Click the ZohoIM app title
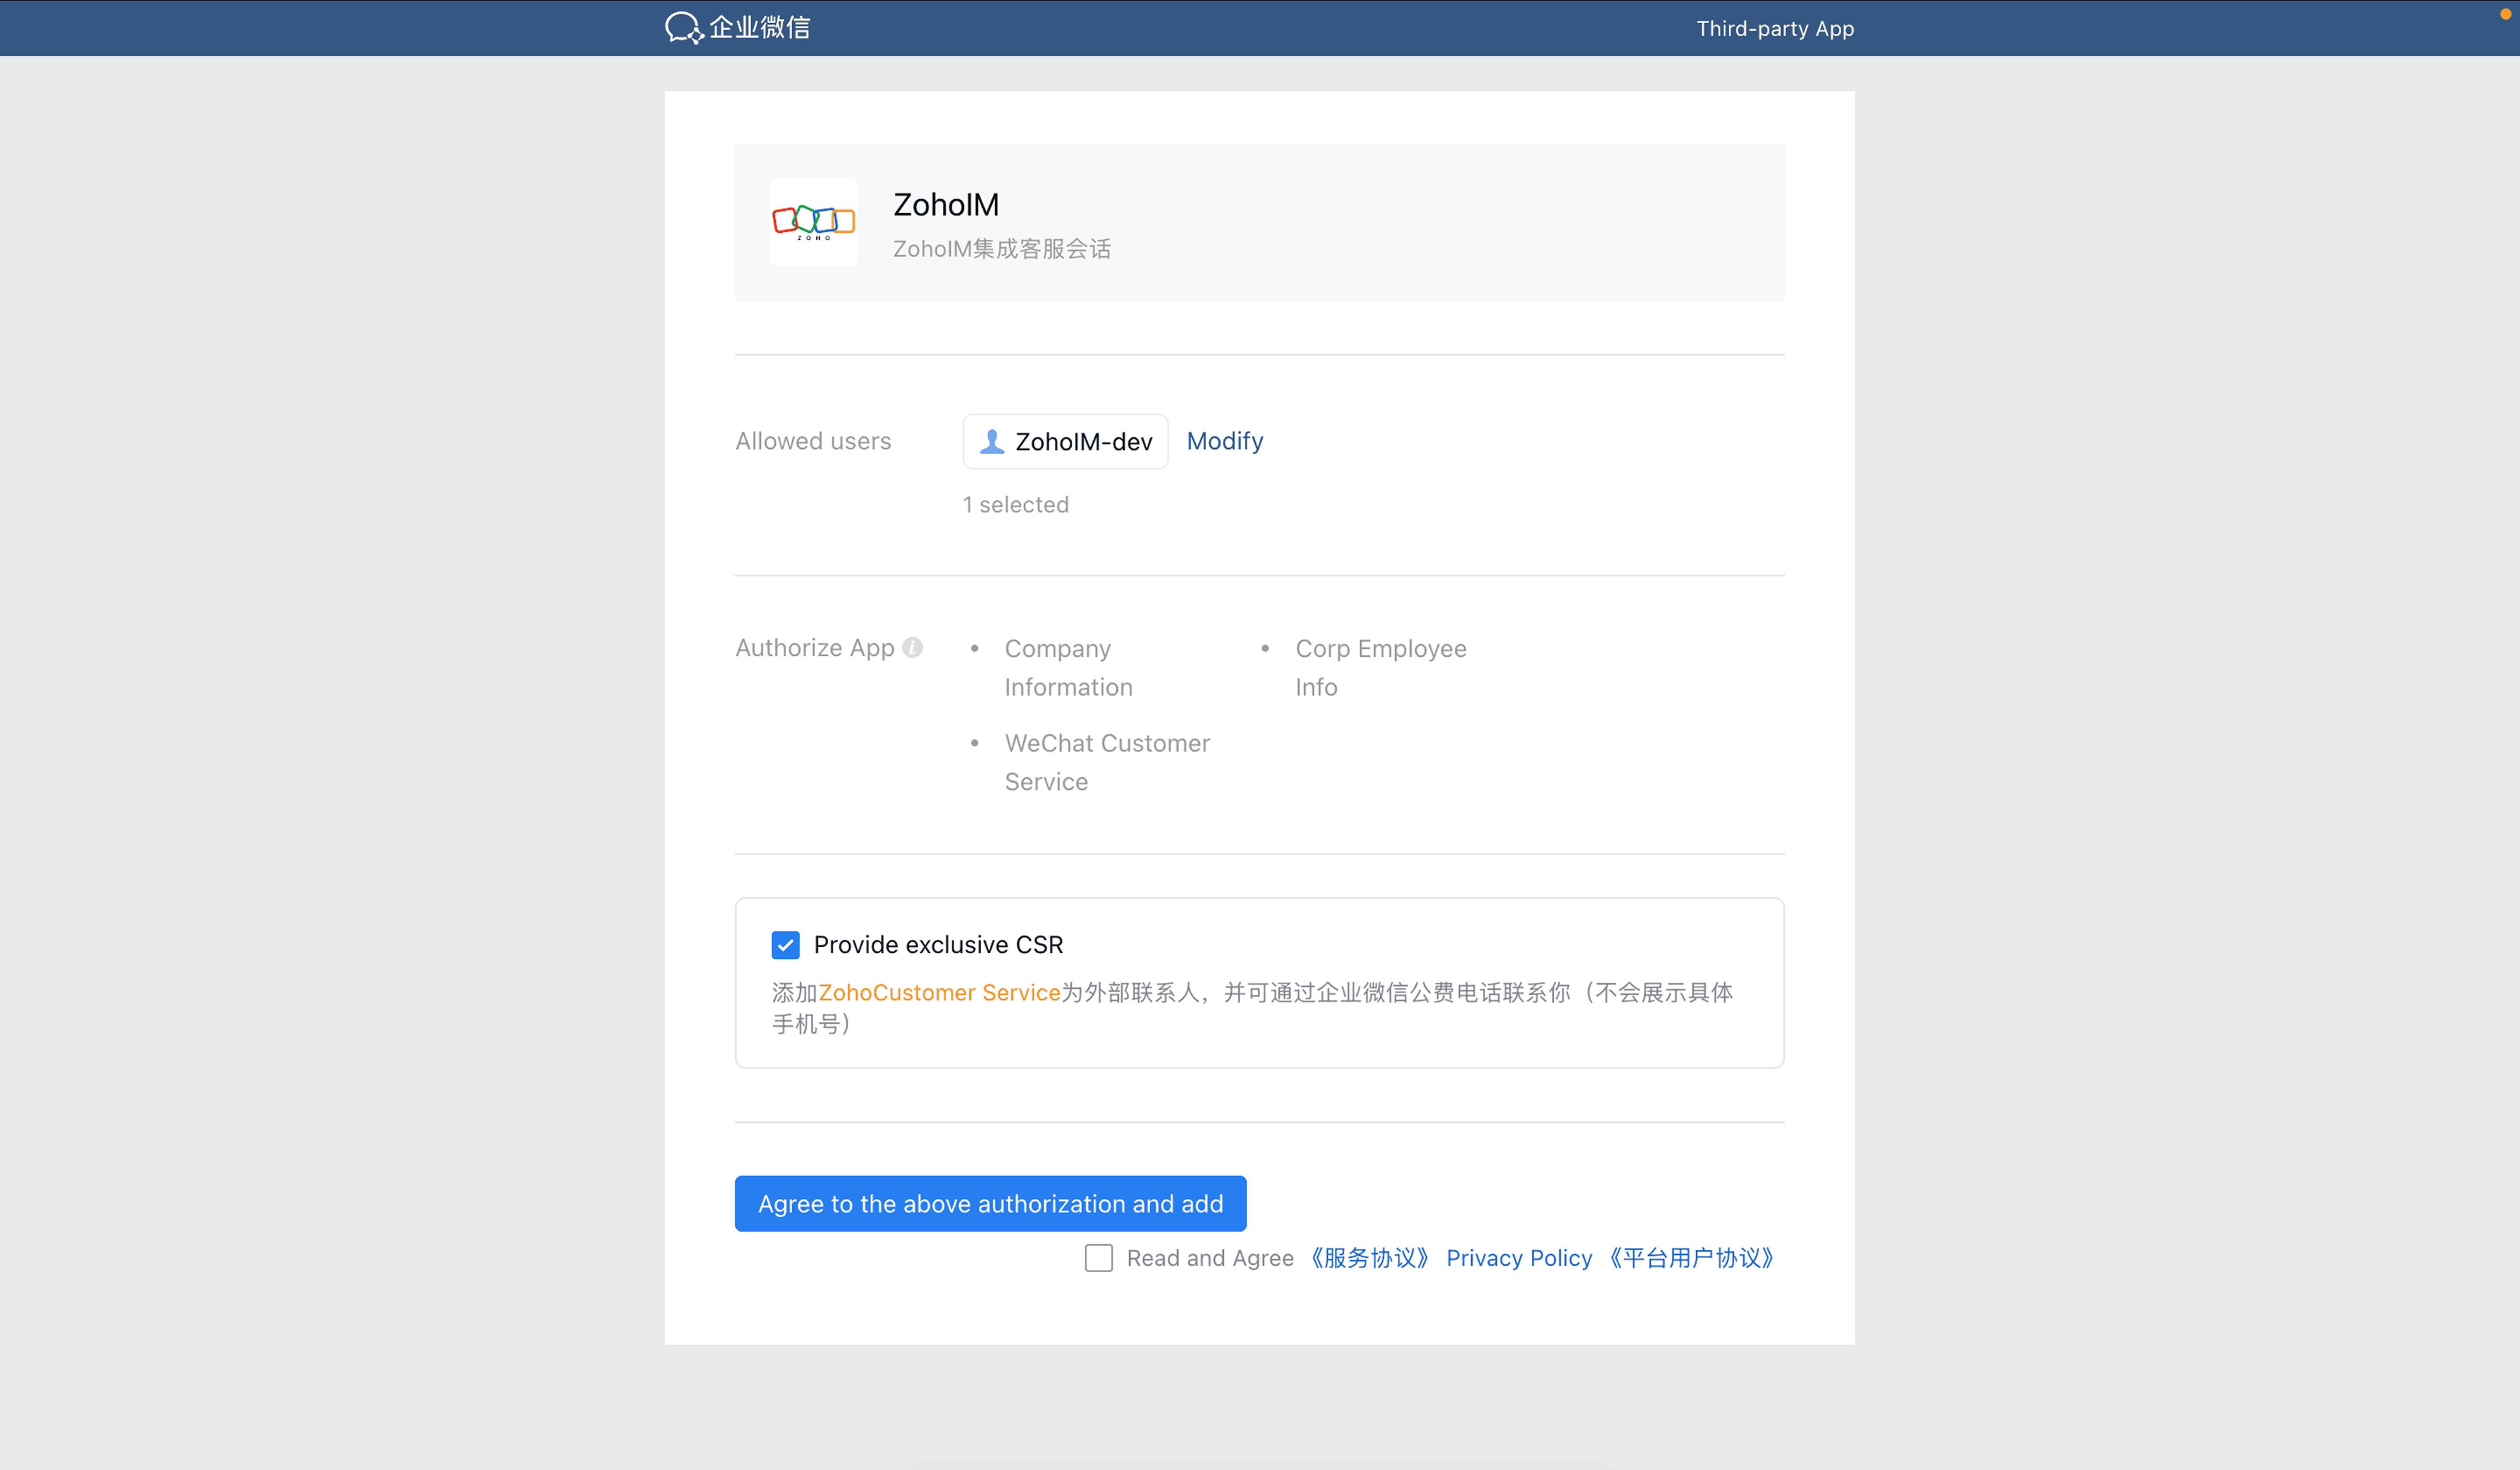The image size is (2520, 1470). [x=945, y=204]
